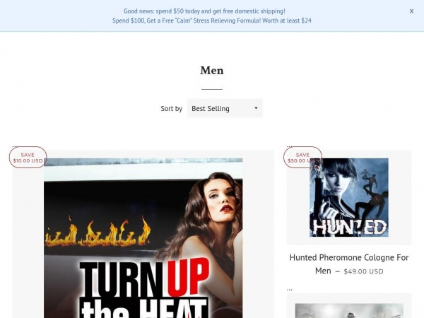Open the Sort by Best Selling dropdown

(225, 108)
